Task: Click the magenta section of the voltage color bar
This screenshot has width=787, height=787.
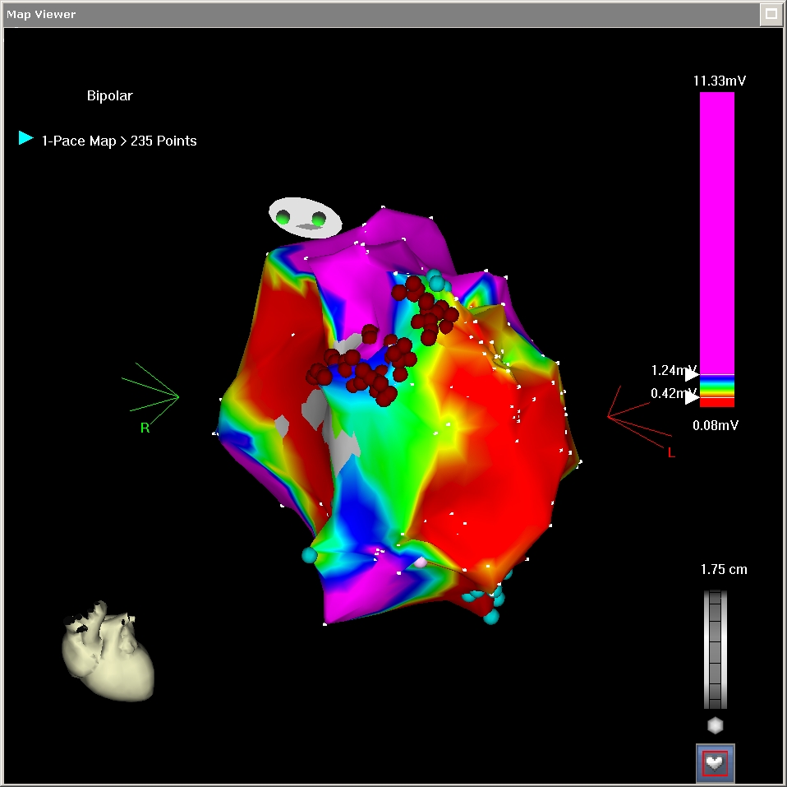Action: pyautogui.click(x=716, y=230)
